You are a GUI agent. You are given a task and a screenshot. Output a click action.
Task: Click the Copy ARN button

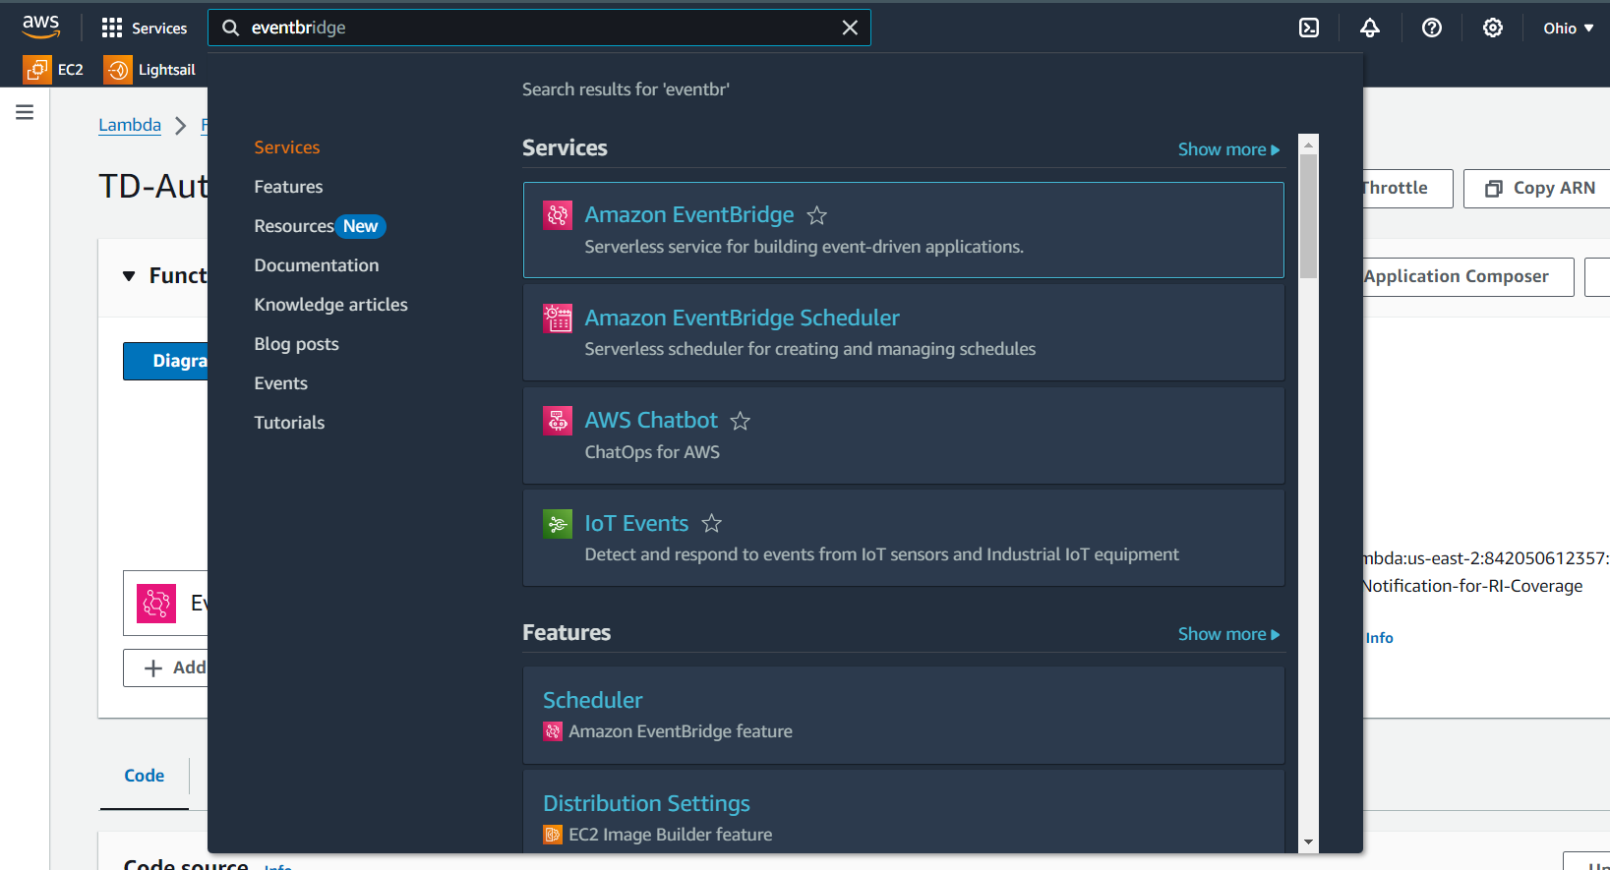(x=1539, y=188)
